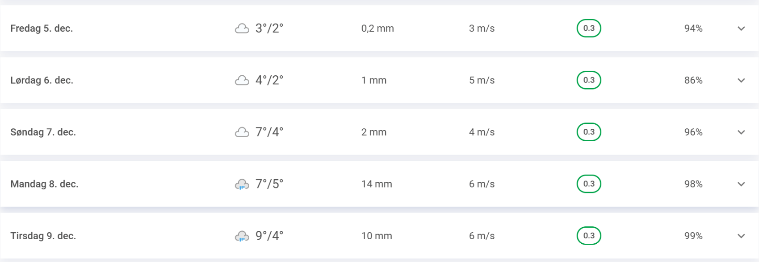The width and height of the screenshot is (759, 262).
Task: Expand the Søndag 7. dec. chevron
Action: [741, 132]
